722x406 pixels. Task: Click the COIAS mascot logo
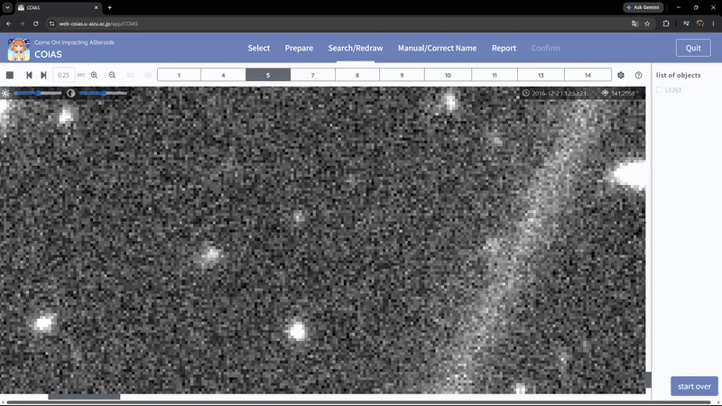tap(18, 50)
